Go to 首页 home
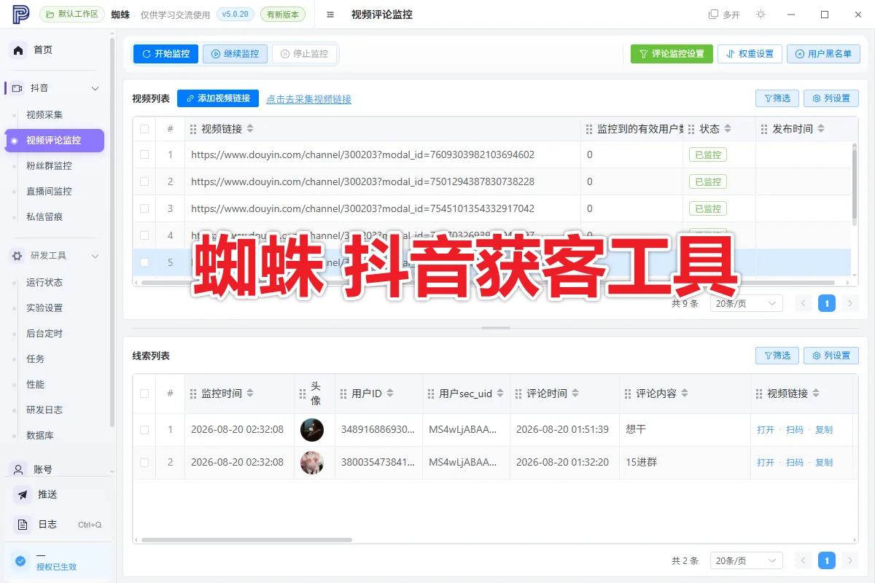 [43, 50]
